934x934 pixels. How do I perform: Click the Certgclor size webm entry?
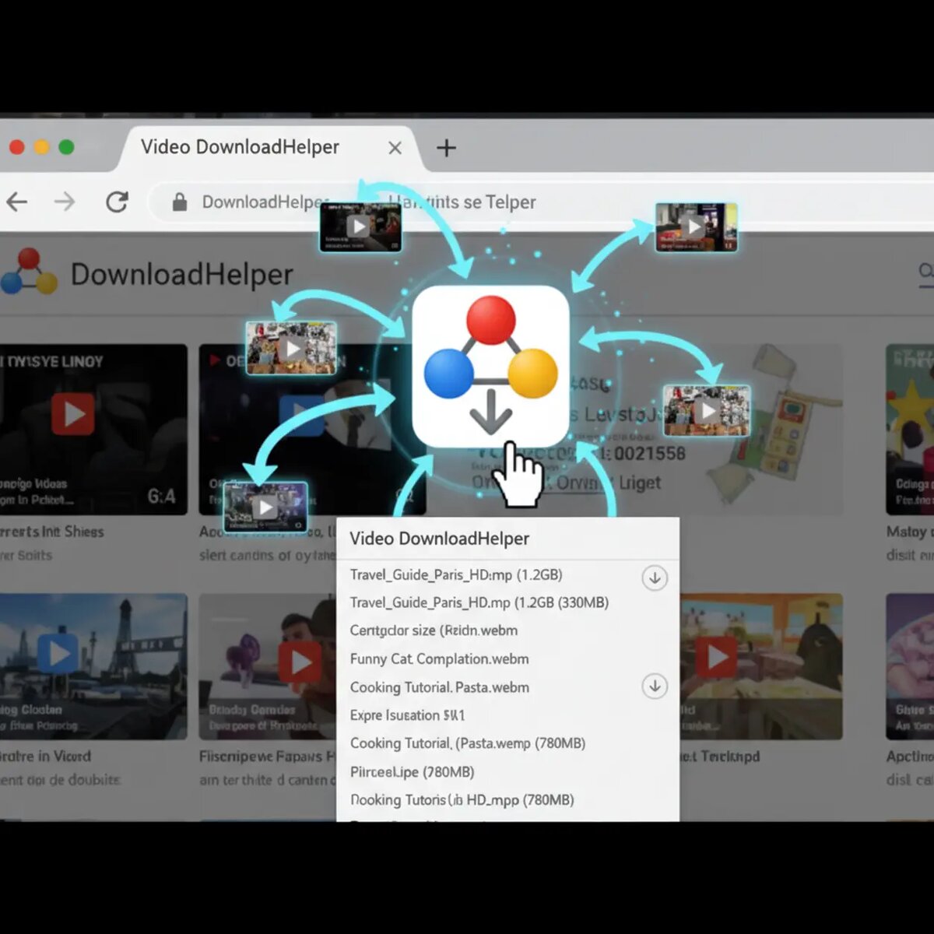click(x=434, y=630)
